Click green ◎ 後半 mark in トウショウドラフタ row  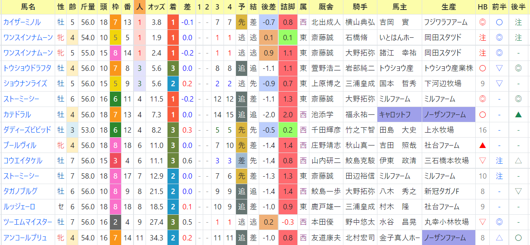point(518,68)
